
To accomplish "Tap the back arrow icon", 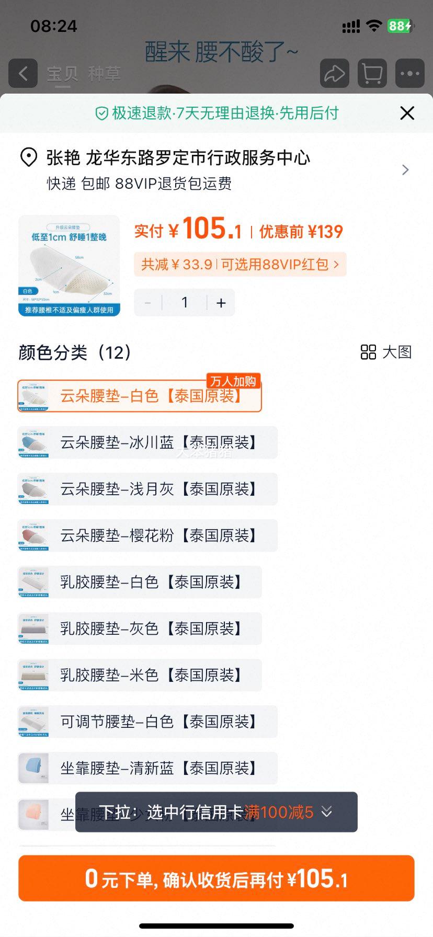I will [x=23, y=73].
